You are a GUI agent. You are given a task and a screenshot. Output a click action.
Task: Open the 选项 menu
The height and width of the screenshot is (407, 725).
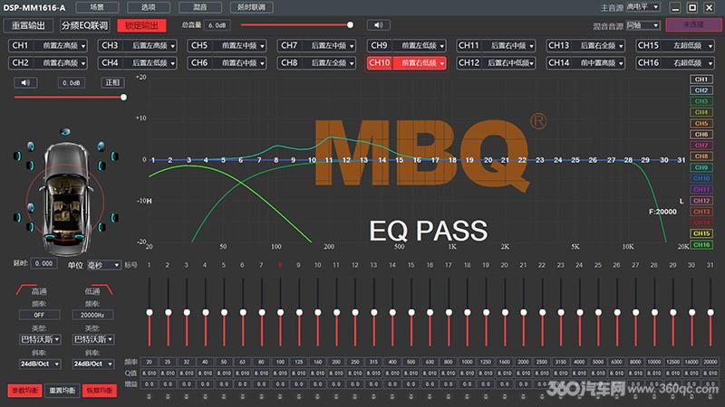click(x=149, y=7)
